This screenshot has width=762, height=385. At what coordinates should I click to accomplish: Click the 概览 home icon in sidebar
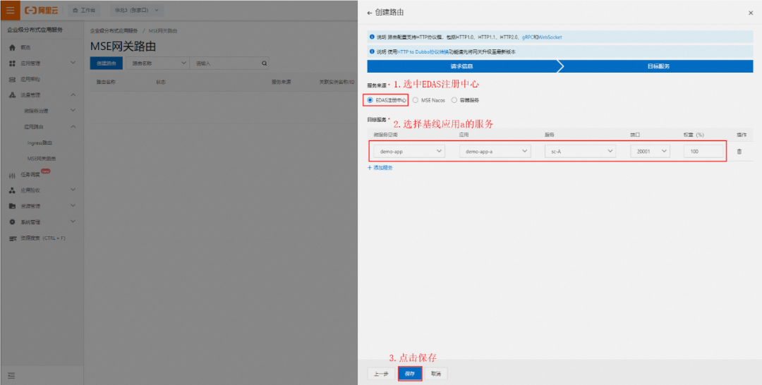(x=13, y=47)
